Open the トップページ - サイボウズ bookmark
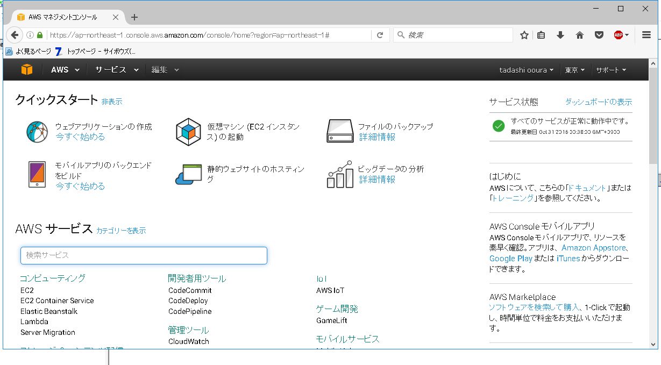This screenshot has width=661, height=365. pyautogui.click(x=96, y=52)
